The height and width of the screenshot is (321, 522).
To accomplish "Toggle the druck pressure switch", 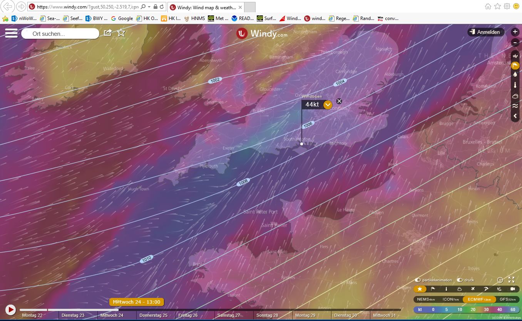I will (x=460, y=280).
